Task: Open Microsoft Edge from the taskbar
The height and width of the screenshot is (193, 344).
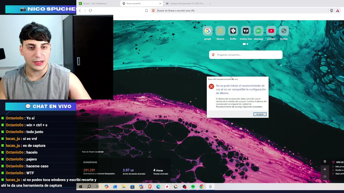Action: pos(158,187)
